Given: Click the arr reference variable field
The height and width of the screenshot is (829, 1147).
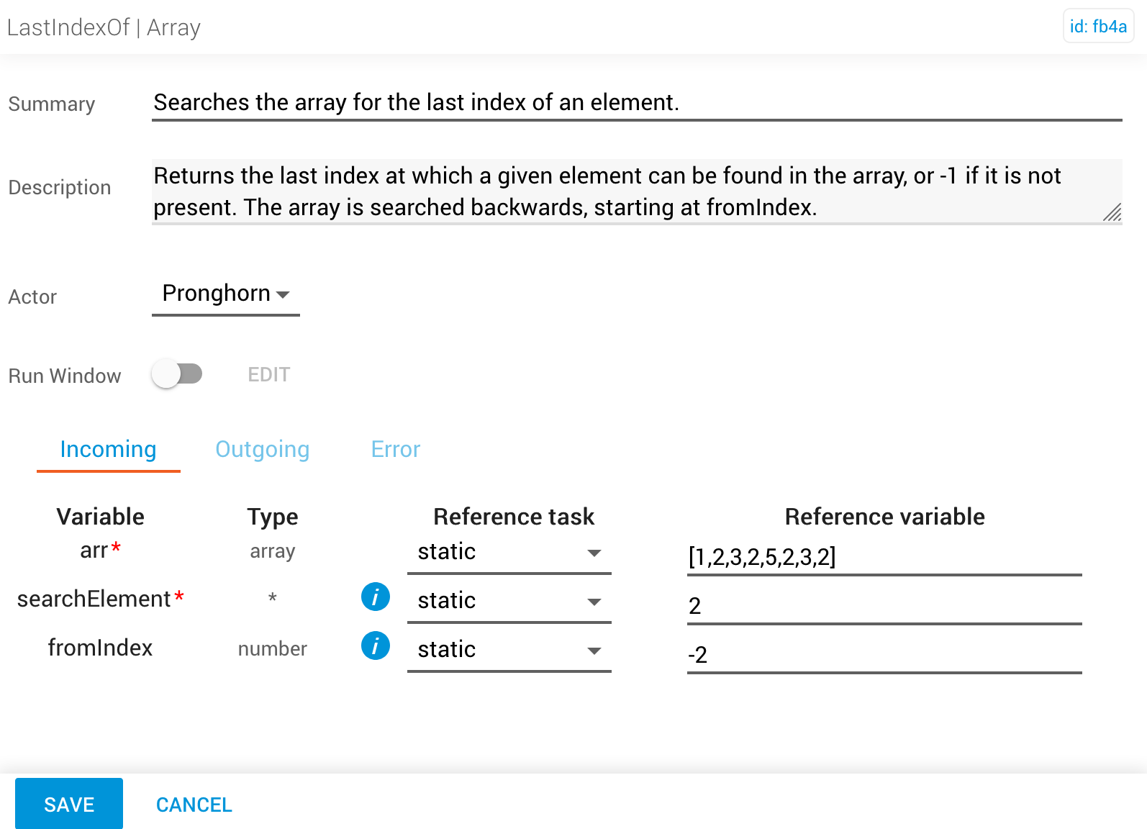Looking at the screenshot, I should (x=884, y=557).
